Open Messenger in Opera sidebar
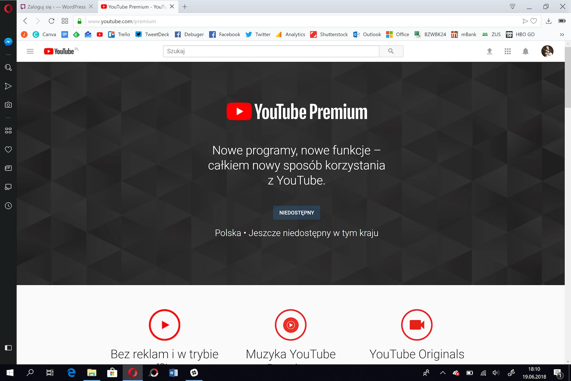The image size is (571, 381). [8, 42]
